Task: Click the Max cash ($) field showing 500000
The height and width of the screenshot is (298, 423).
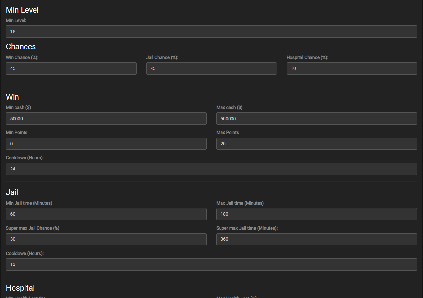Action: point(316,119)
